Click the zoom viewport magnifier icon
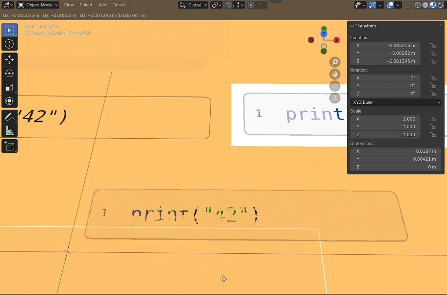This screenshot has height=295, width=447. pyautogui.click(x=335, y=62)
